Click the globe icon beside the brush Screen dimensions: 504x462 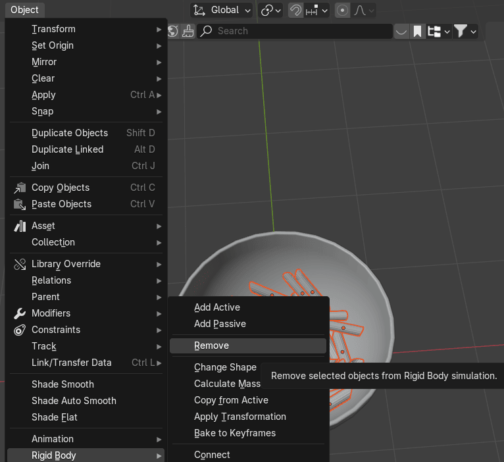click(172, 31)
